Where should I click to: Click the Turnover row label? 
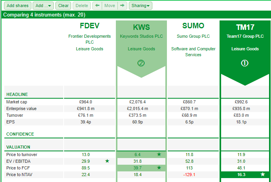[x=15, y=115]
